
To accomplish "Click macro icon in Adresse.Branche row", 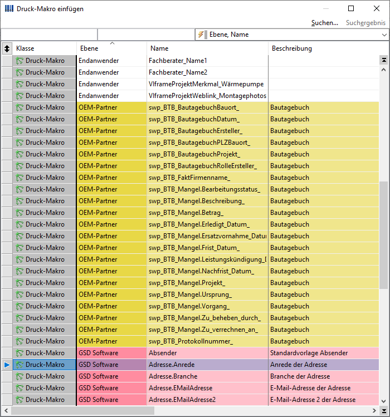I will pos(19,376).
